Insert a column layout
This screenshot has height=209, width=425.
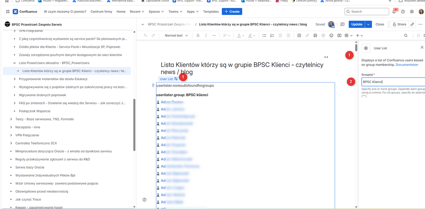[x=339, y=35]
